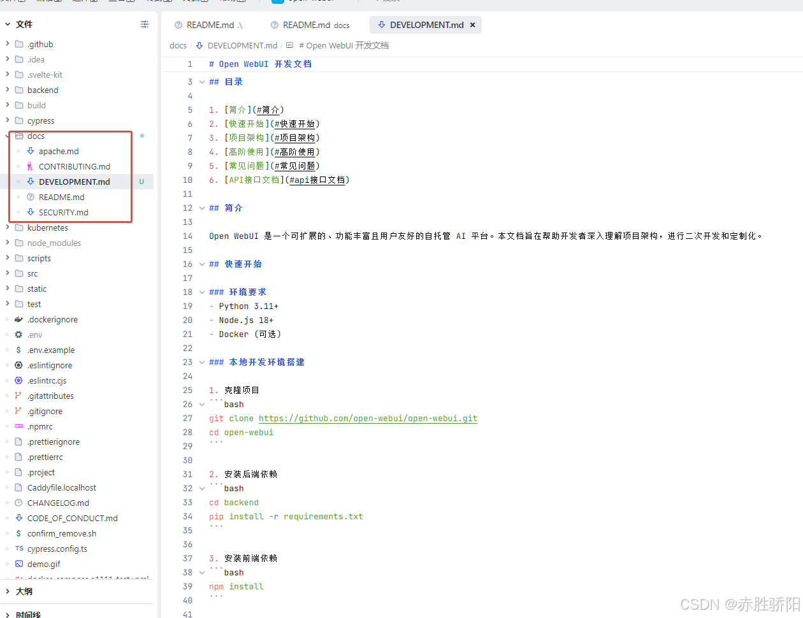Click the apache.md markdown file icon
The width and height of the screenshot is (803, 618).
click(31, 151)
